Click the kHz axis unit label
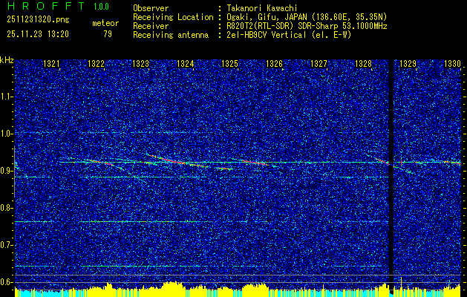This screenshot has height=297, width=467. point(7,60)
